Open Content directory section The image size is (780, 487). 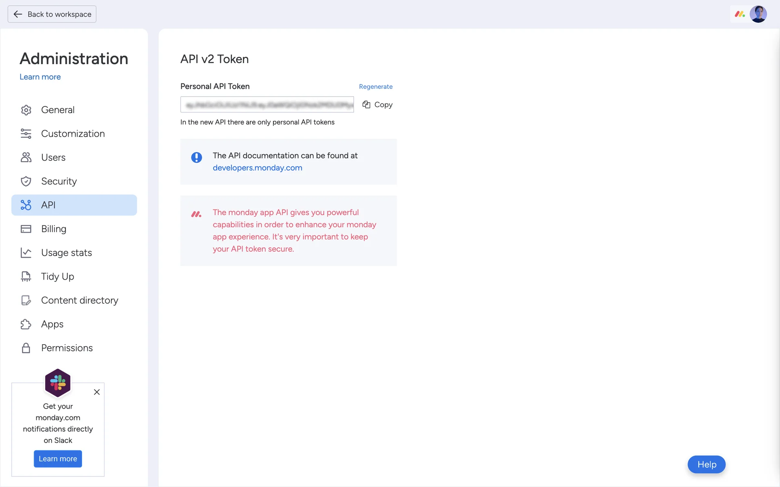point(80,300)
